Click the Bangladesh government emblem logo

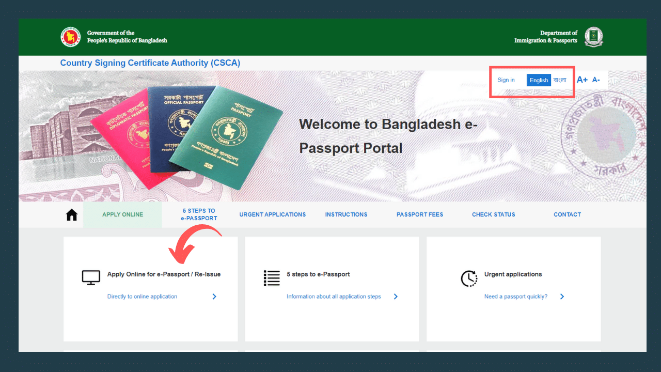pyautogui.click(x=71, y=37)
